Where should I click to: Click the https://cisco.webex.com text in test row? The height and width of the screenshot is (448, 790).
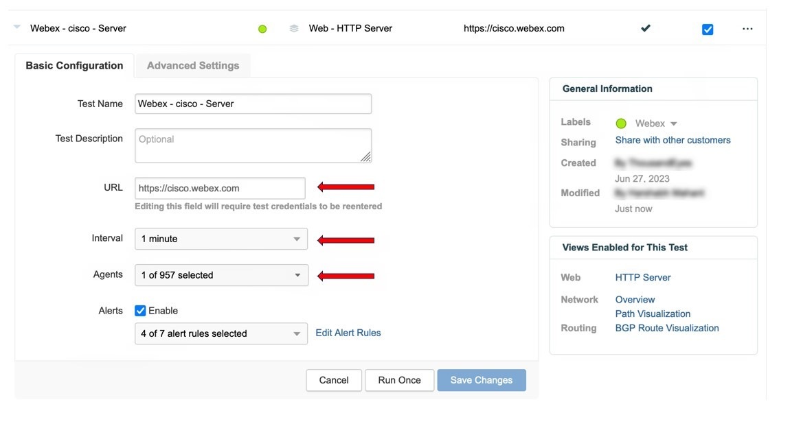[514, 28]
